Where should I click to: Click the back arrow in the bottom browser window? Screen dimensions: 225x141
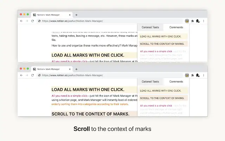(x=21, y=75)
